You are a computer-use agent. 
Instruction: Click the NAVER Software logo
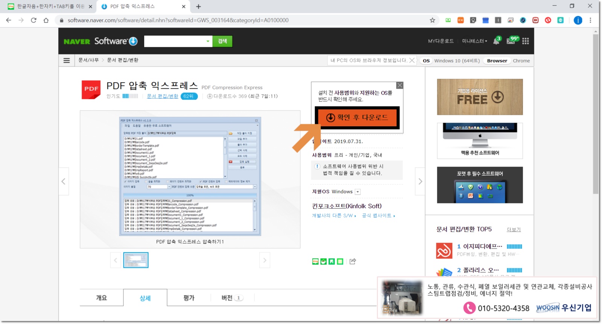[100, 41]
